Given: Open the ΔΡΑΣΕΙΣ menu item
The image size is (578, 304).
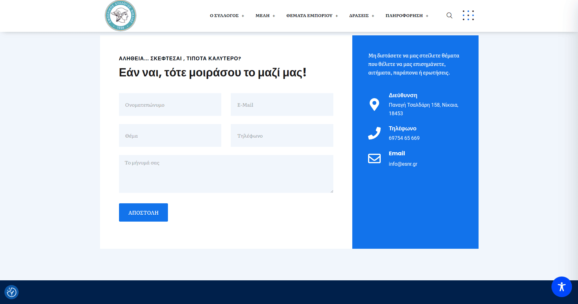Looking at the screenshot, I should [359, 16].
